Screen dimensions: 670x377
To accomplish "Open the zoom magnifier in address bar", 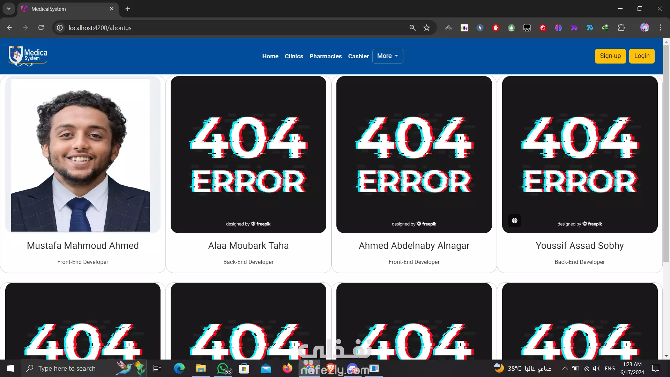I will (x=412, y=28).
